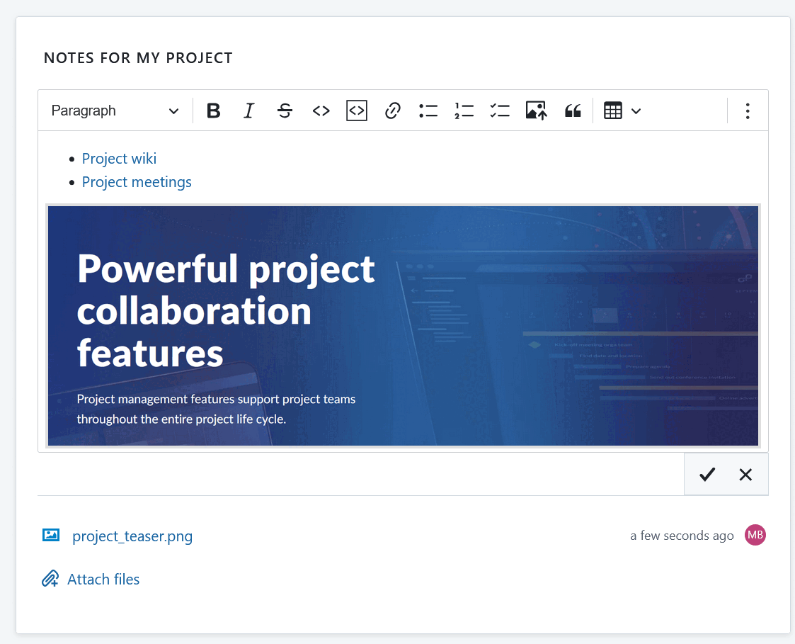Insert a block quote
795x644 pixels.
(572, 111)
